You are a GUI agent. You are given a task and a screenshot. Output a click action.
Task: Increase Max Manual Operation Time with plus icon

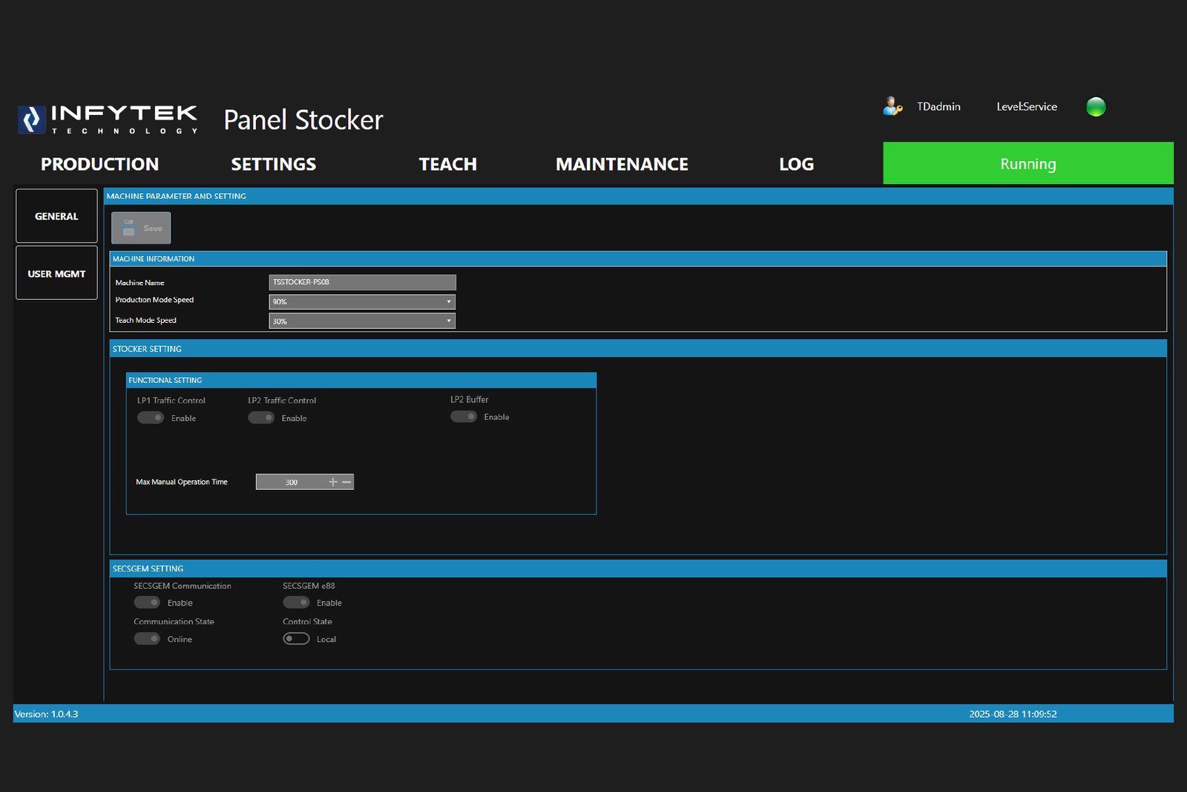(x=333, y=481)
